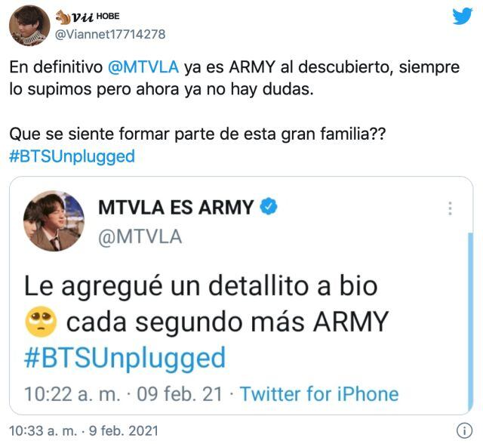
Task: Open Vii HOBE's profile picture
Action: pos(29,26)
